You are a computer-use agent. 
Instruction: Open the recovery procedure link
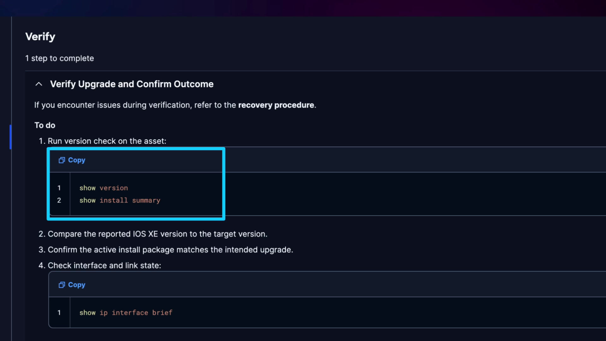276,105
